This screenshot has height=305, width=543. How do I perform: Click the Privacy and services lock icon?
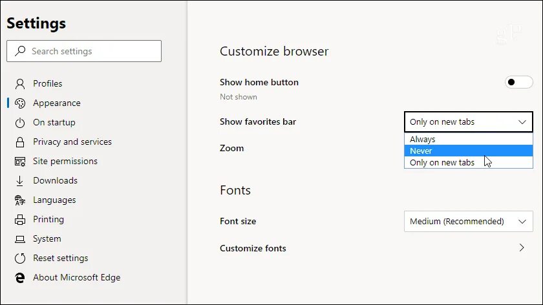tap(20, 142)
